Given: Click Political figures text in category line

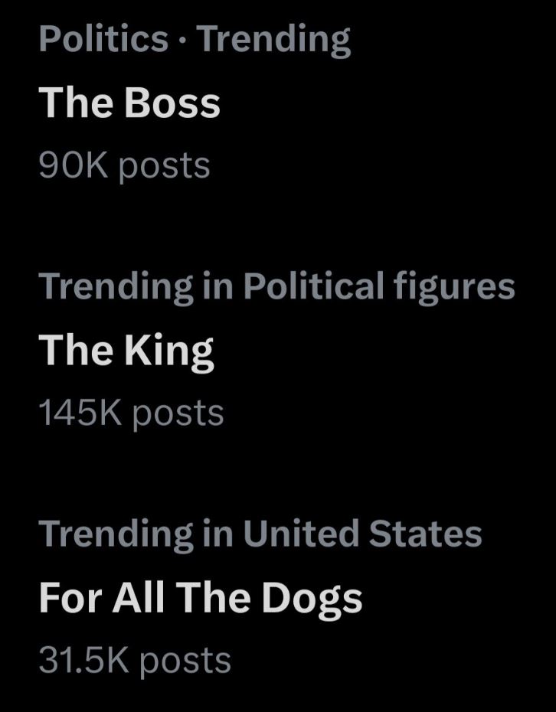Looking at the screenshot, I should [x=379, y=289].
